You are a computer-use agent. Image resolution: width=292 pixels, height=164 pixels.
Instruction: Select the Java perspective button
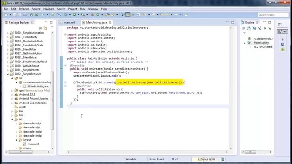coord(282,31)
